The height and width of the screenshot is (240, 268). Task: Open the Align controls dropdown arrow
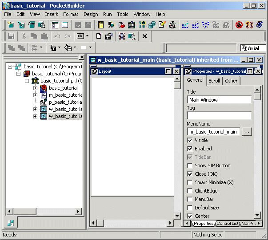(41, 47)
